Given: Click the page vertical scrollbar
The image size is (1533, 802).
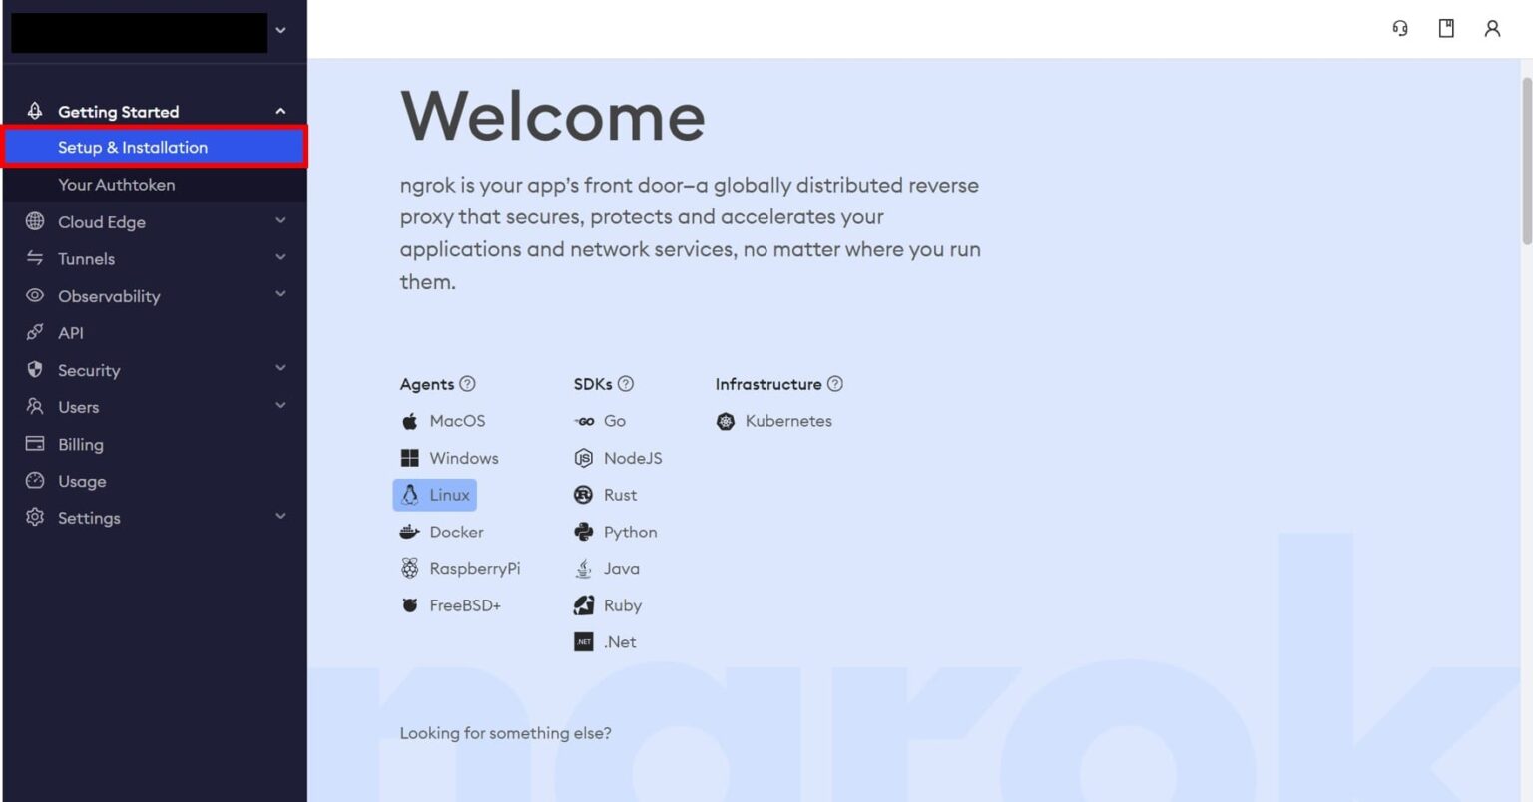Looking at the screenshot, I should (1525, 160).
